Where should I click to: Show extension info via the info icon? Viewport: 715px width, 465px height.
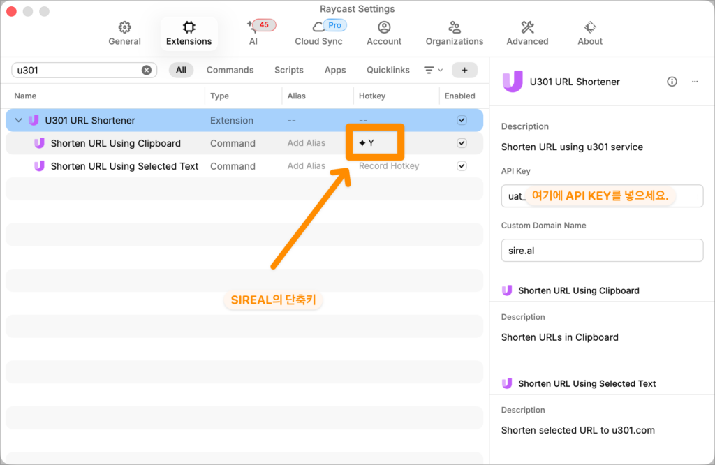pos(672,82)
